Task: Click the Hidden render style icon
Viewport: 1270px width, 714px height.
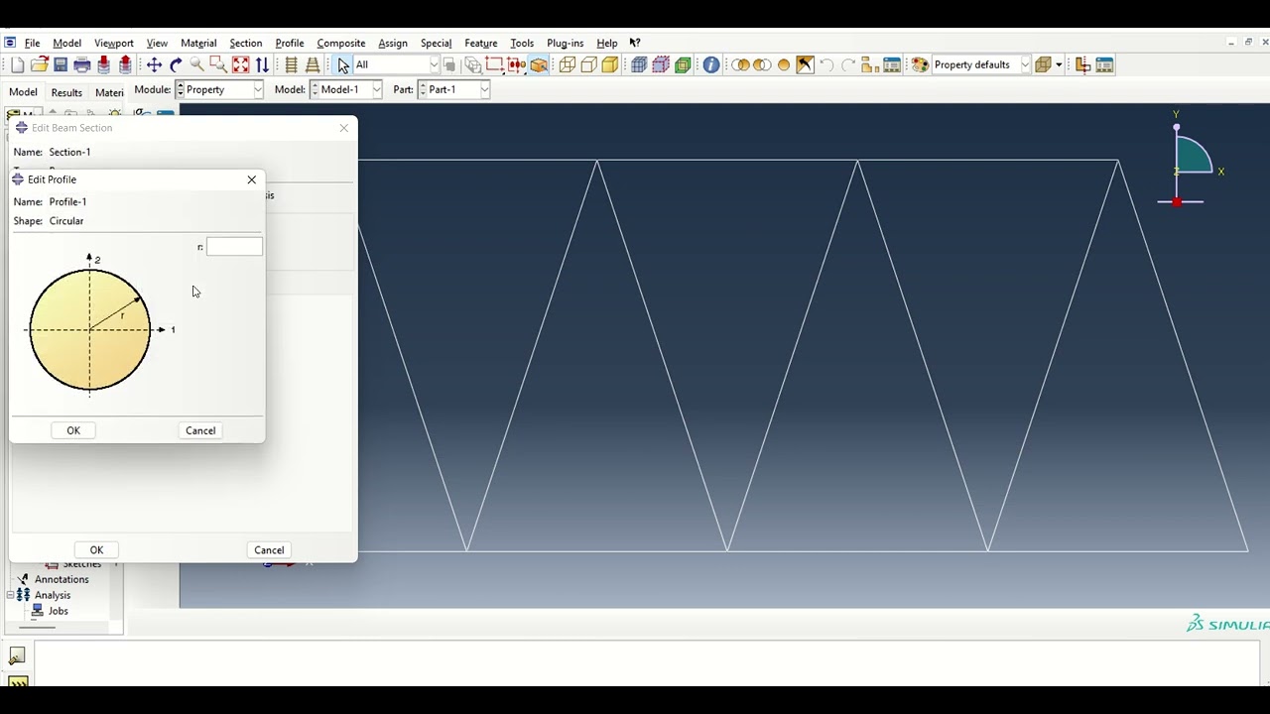Action: [x=588, y=65]
